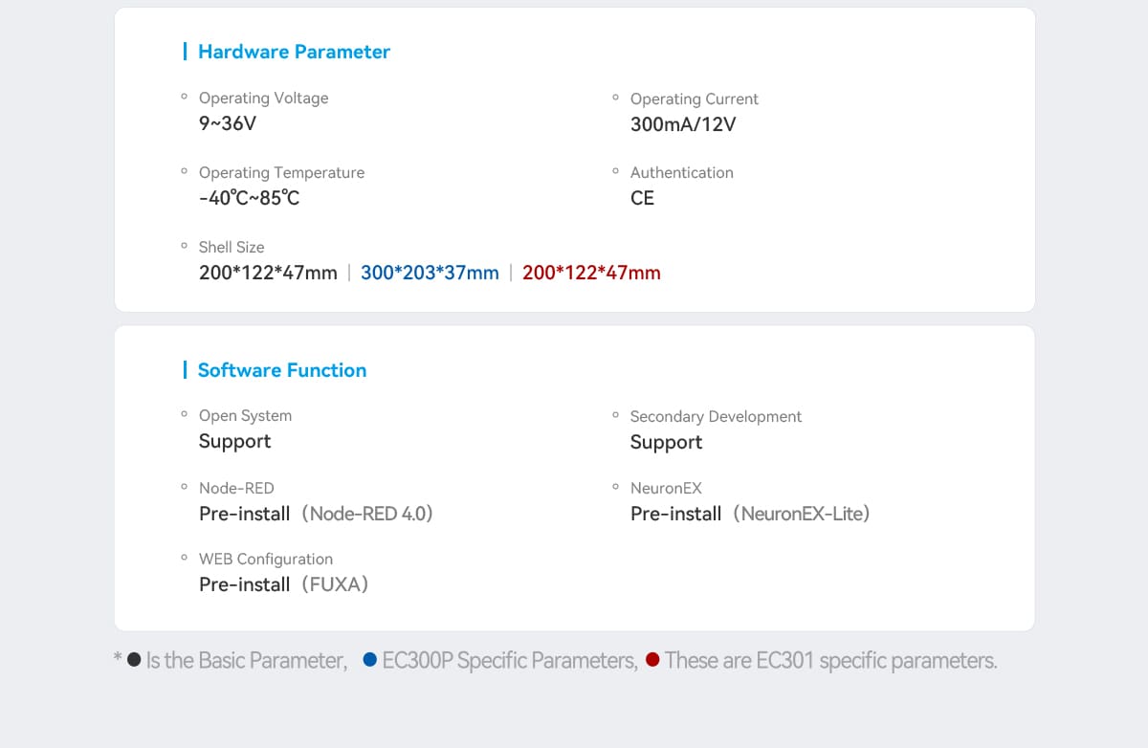Screen dimensions: 1148x748
Task: Click the CE authentication value
Action: [642, 198]
